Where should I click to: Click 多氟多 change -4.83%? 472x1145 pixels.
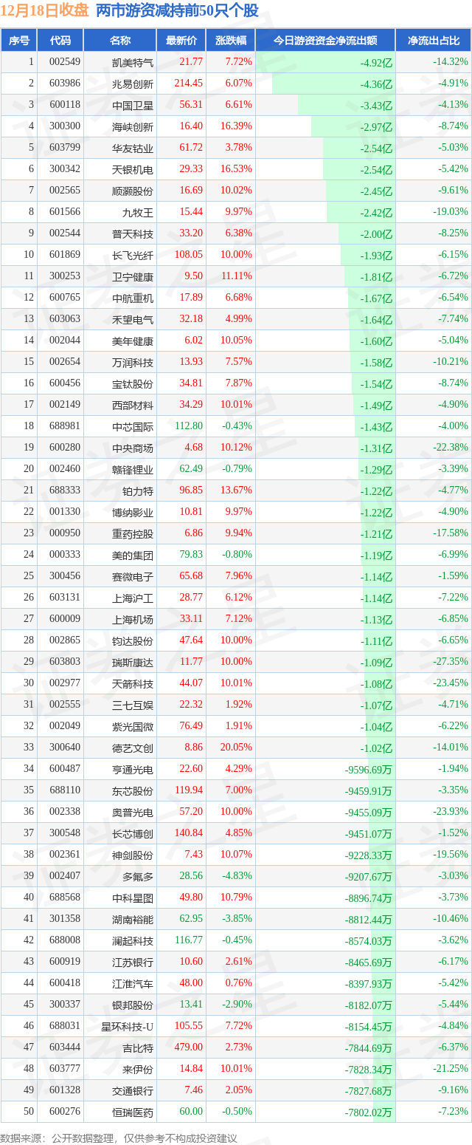click(237, 876)
